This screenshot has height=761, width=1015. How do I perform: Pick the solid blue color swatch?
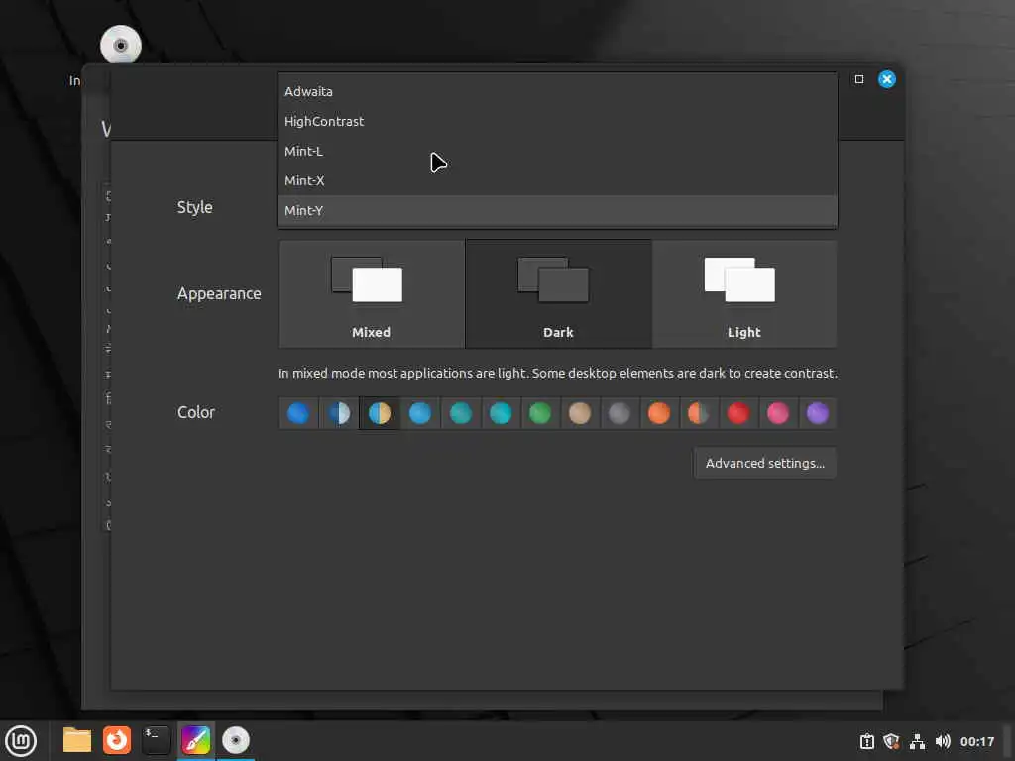click(x=297, y=413)
